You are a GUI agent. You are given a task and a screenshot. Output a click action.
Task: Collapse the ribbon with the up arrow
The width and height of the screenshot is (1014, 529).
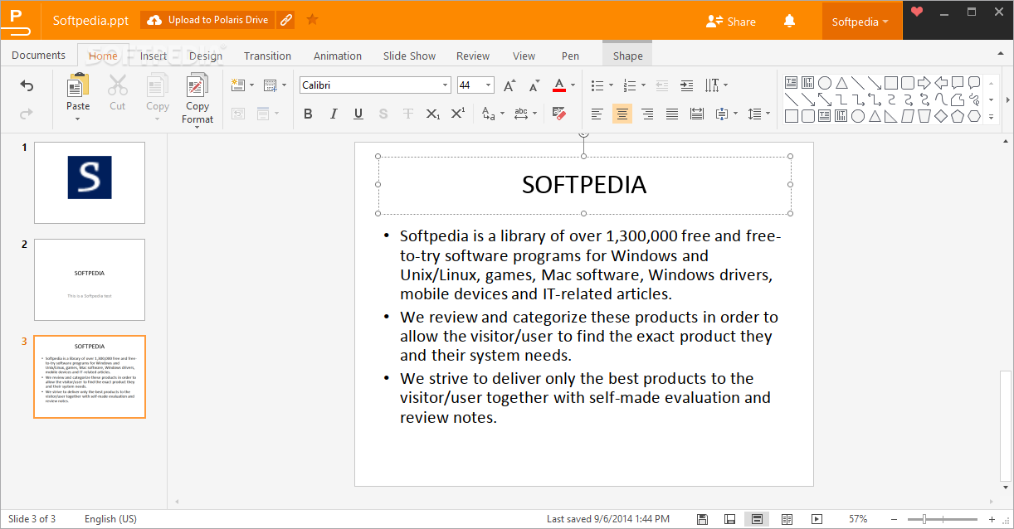1000,54
